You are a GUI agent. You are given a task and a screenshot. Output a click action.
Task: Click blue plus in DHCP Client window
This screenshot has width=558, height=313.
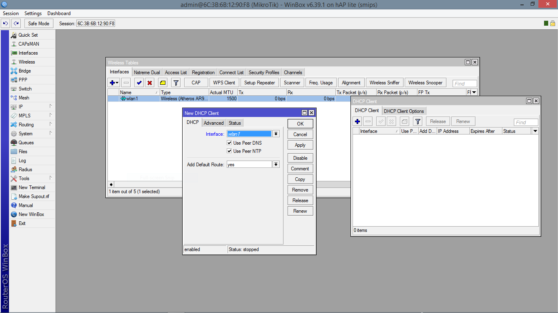click(x=357, y=121)
